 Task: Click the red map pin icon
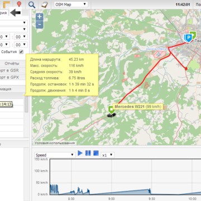click(19, 4)
